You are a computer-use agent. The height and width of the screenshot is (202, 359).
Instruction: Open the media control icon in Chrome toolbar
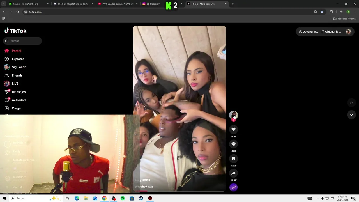click(341, 12)
